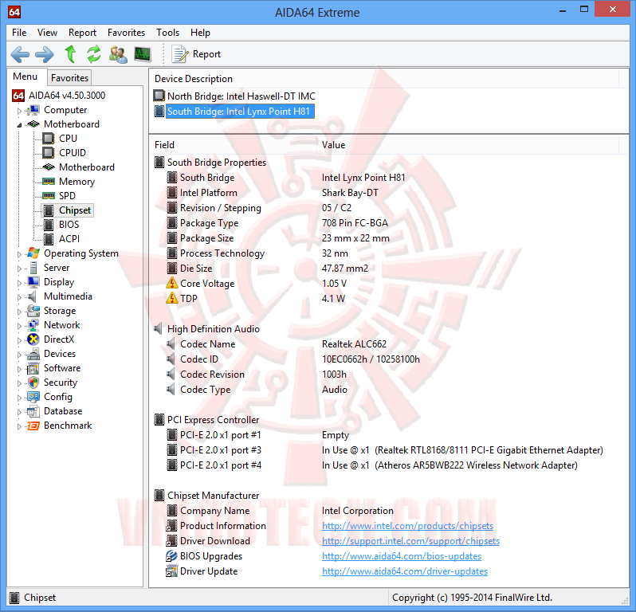Click the Network computers icon
This screenshot has height=612, width=636.
pyautogui.click(x=33, y=325)
